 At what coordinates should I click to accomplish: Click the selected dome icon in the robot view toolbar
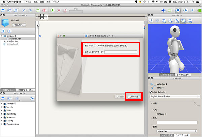pos(183,20)
